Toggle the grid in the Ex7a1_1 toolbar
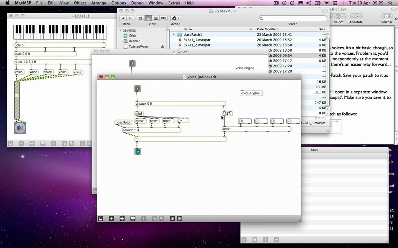This screenshot has height=248, width=398. coord(82,143)
